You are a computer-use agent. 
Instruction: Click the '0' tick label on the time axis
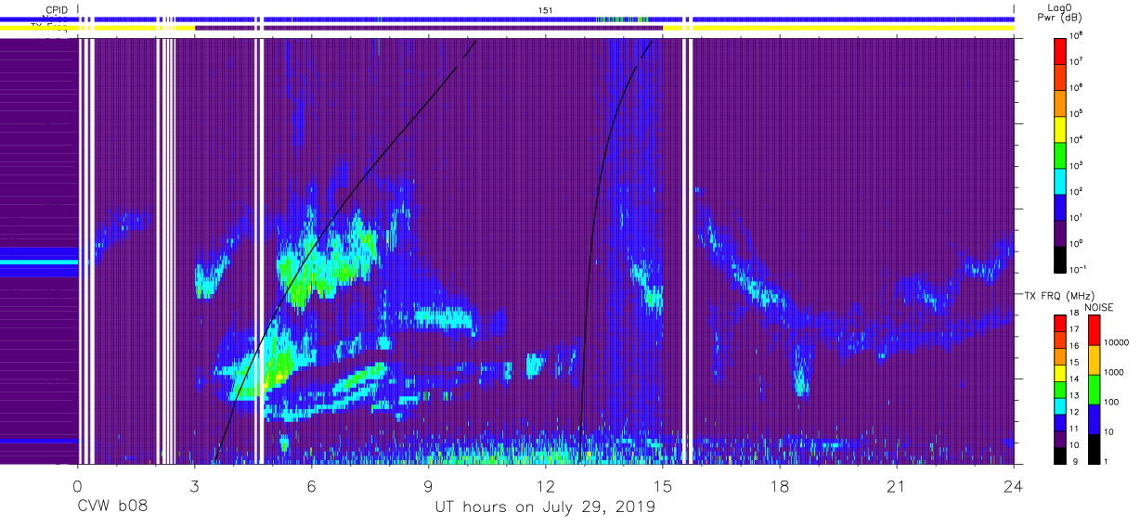[78, 486]
